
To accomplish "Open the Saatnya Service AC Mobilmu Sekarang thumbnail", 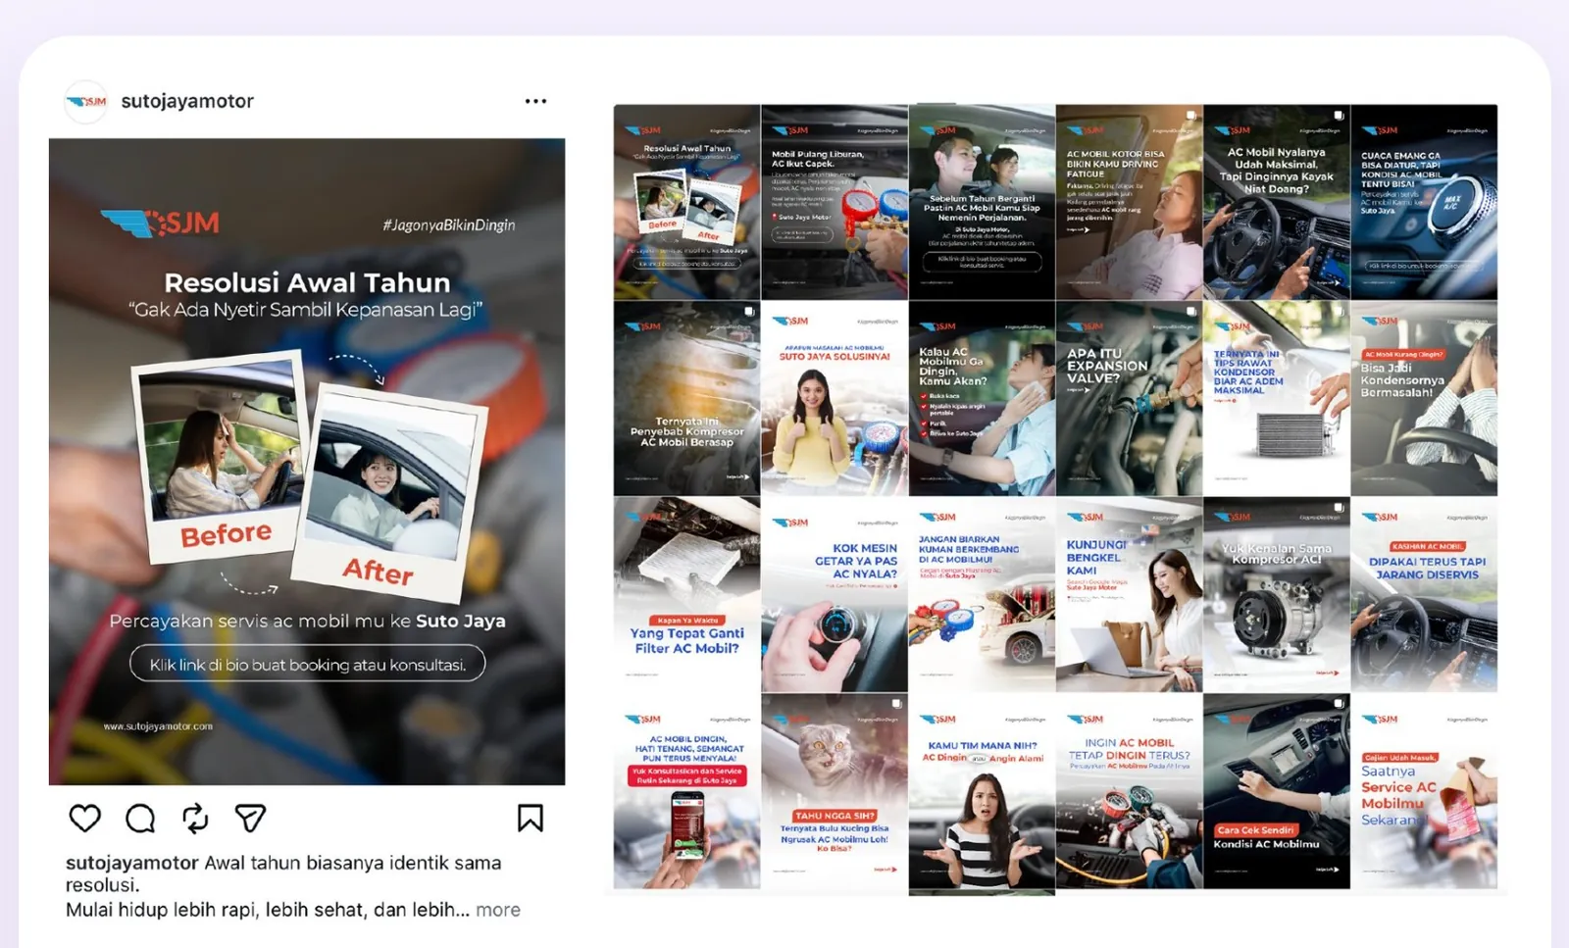I will coord(1424,791).
